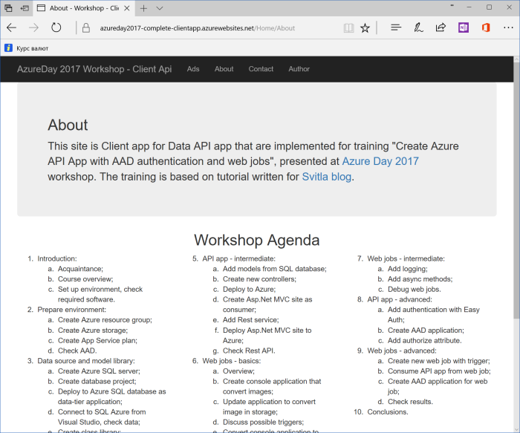Click 'API app - intermediate:' item
The height and width of the screenshot is (433, 520).
(x=238, y=258)
